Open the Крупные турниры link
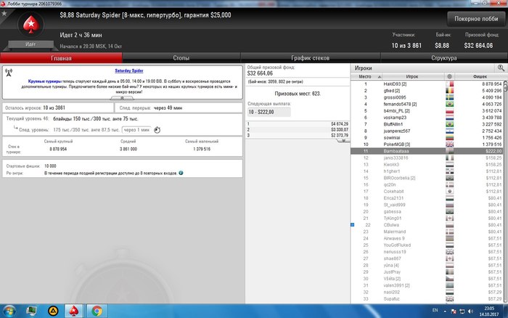 click(x=45, y=81)
